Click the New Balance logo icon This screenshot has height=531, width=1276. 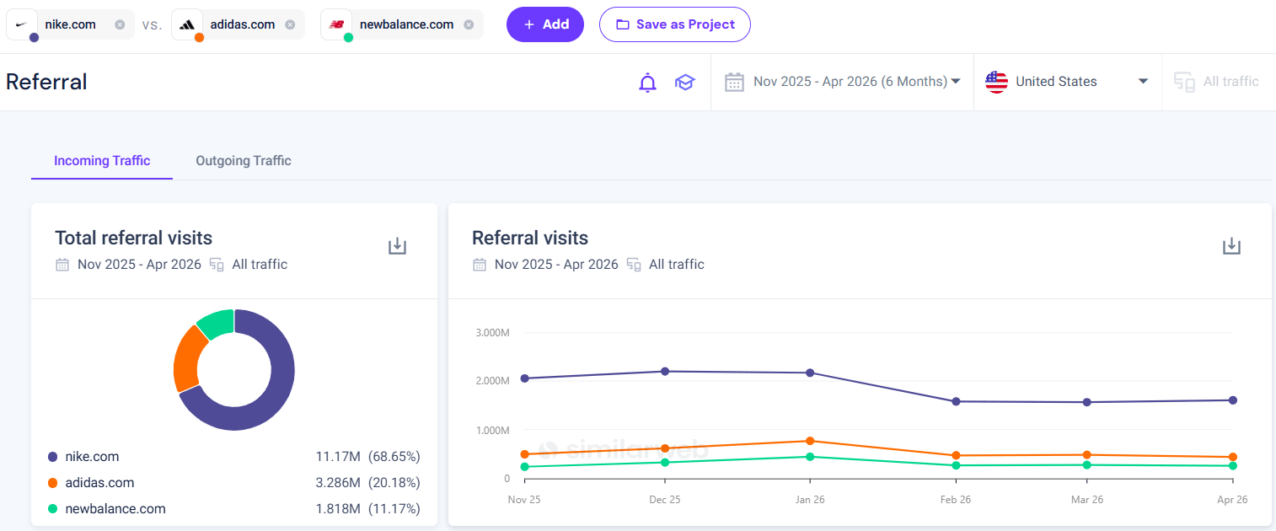(336, 24)
